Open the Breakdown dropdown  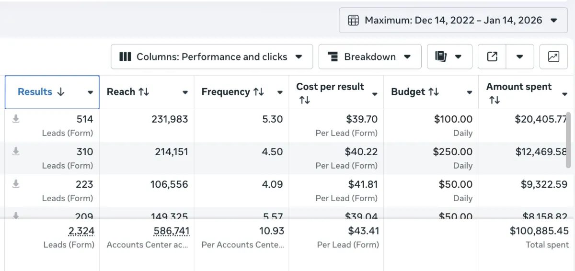(x=407, y=56)
